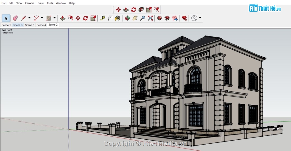Choose the Zoom magnifier tool
The image size is (291, 151).
pos(142,18)
